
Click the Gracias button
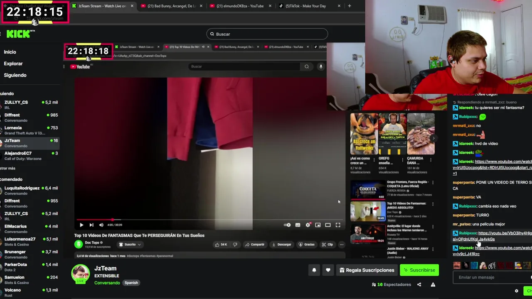[307, 245]
